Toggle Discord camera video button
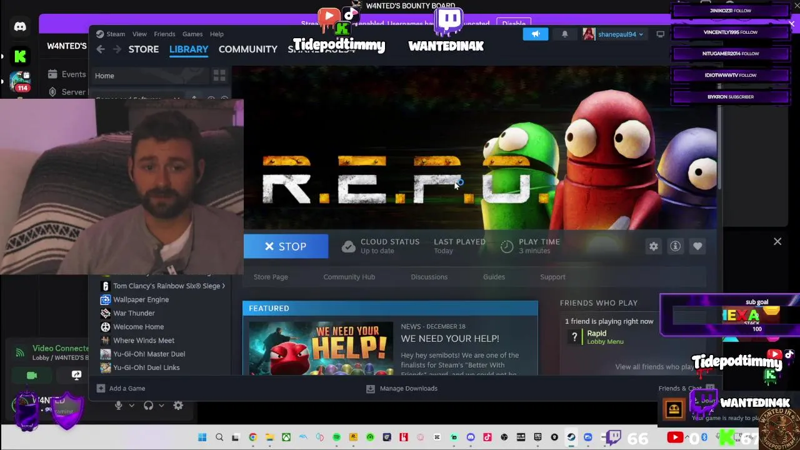The width and height of the screenshot is (800, 450). point(32,375)
